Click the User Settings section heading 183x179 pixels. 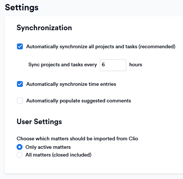pyautogui.click(x=39, y=122)
